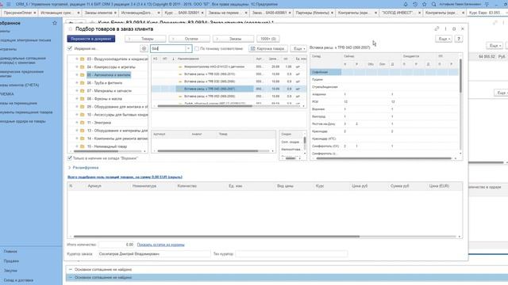Click folder icon of 11 - Электрика
Image resolution: width=508 pixels, height=285 pixels.
[83, 123]
